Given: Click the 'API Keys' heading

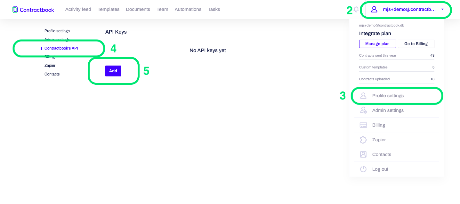Looking at the screenshot, I should tap(116, 32).
